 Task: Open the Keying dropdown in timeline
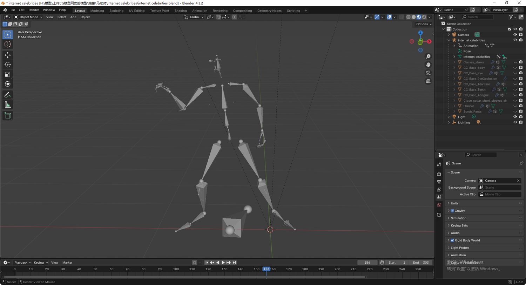point(41,263)
